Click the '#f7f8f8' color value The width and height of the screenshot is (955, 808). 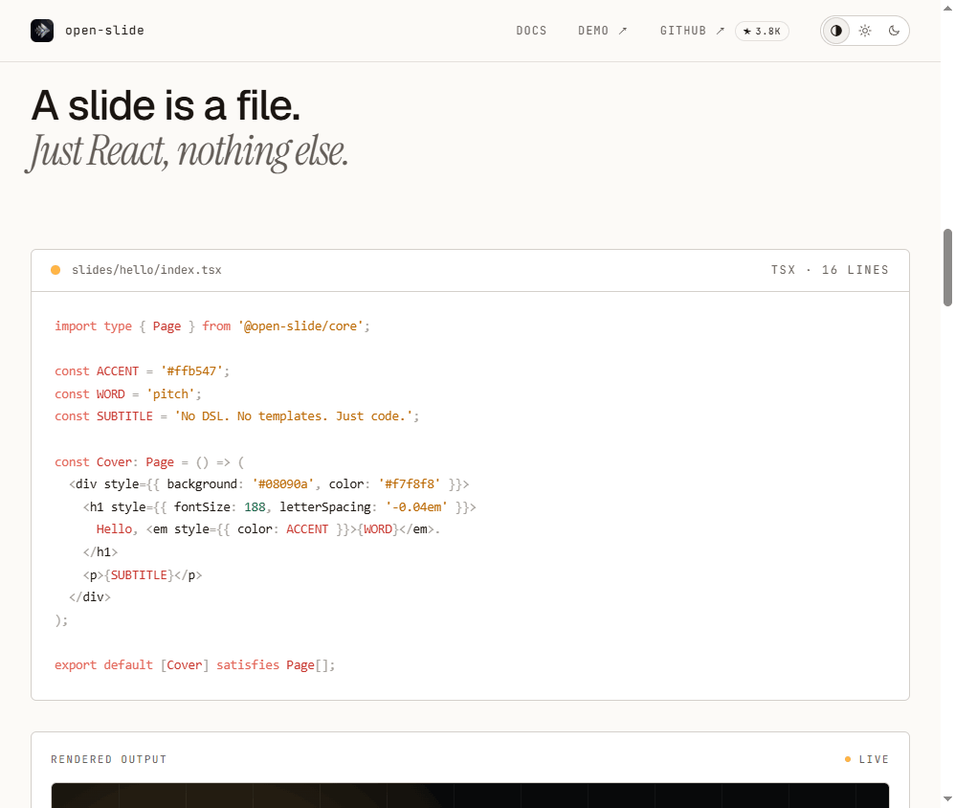point(410,483)
